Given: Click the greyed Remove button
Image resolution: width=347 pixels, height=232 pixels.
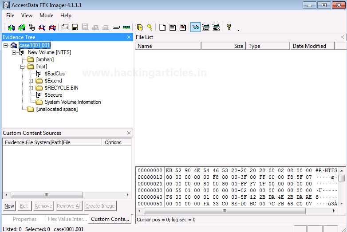Looking at the screenshot, I should (43, 206).
